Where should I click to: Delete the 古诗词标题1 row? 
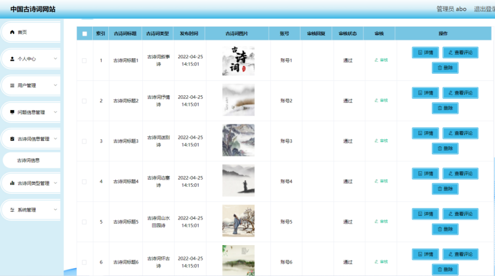445,68
